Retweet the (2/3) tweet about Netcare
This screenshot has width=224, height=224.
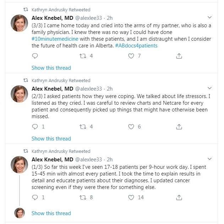click(82, 127)
